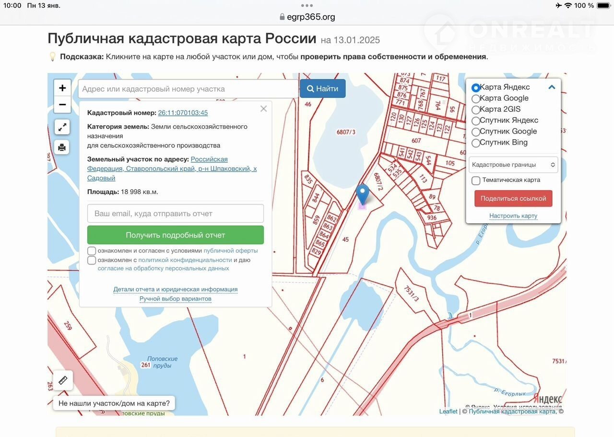Select the Карта Google radio option

pos(476,98)
